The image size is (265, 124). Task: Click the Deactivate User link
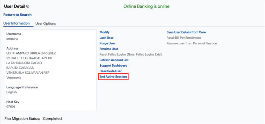point(111,71)
